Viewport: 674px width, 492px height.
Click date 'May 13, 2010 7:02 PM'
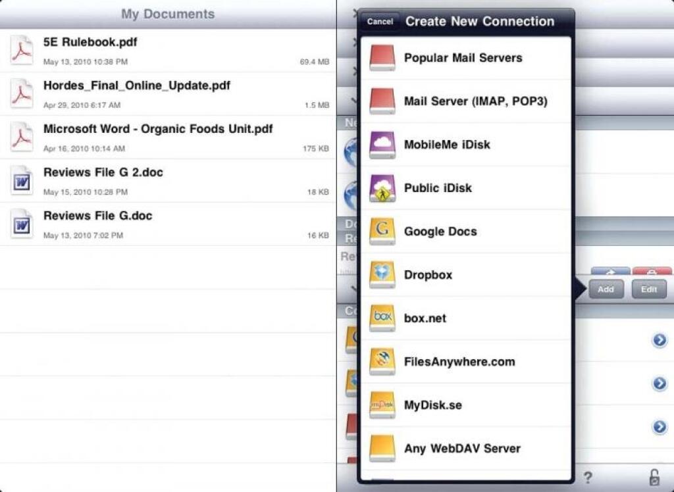pyautogui.click(x=84, y=235)
